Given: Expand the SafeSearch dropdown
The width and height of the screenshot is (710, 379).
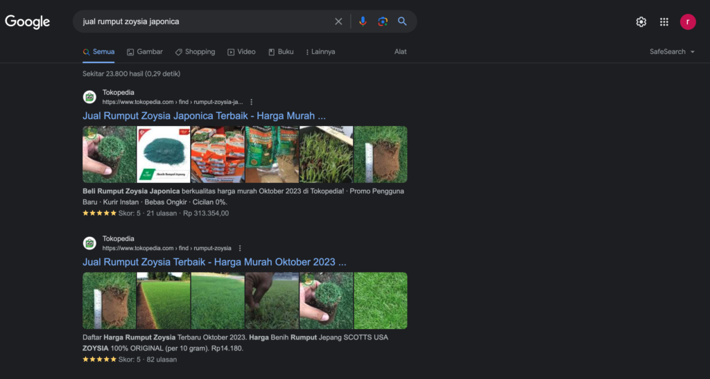Looking at the screenshot, I should (x=672, y=52).
